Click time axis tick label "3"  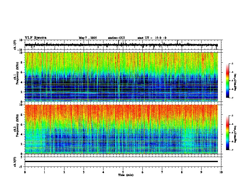[84, 172]
